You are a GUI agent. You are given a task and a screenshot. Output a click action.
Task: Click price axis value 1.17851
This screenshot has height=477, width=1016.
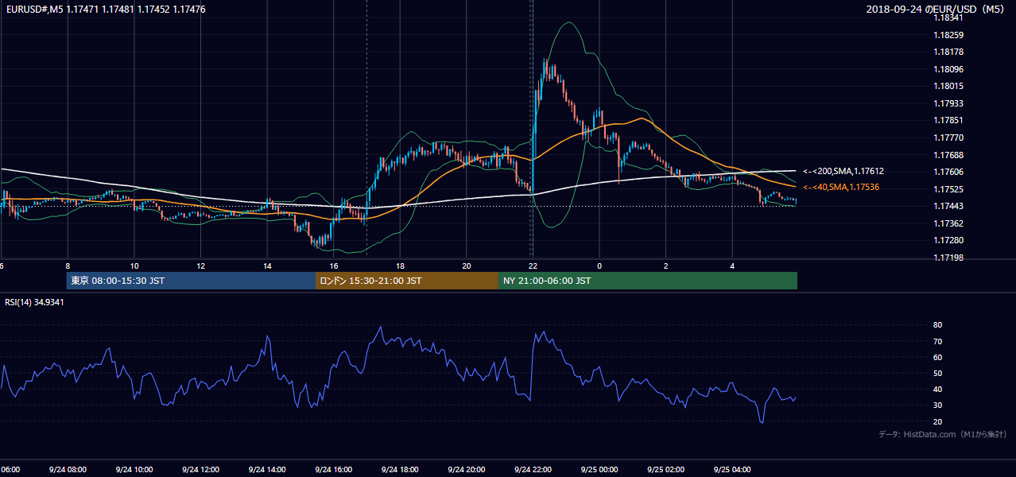948,120
